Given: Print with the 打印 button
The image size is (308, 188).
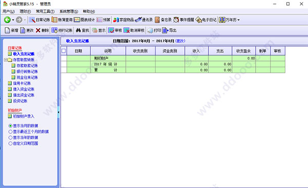Looking at the screenshot, I should coord(154,30).
